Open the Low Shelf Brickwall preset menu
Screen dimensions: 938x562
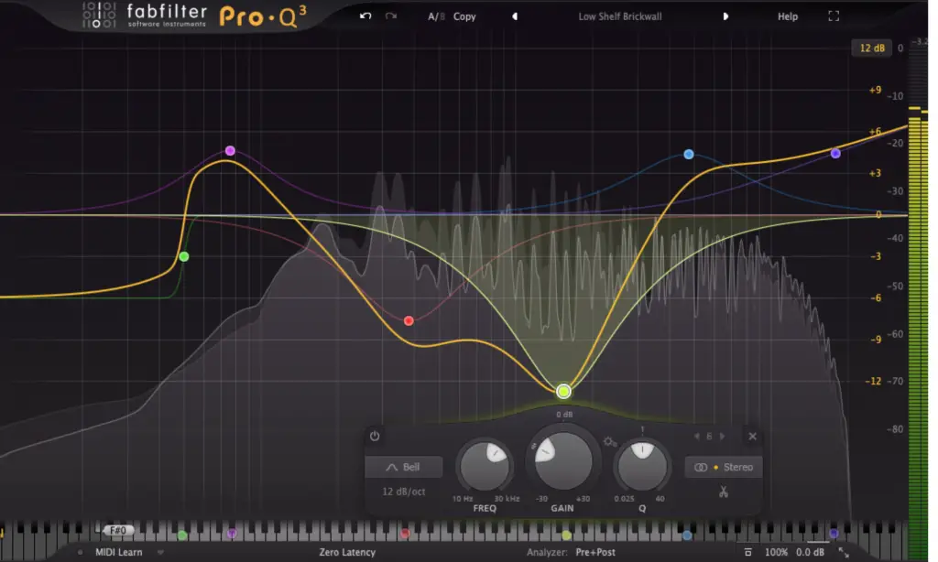(x=620, y=16)
